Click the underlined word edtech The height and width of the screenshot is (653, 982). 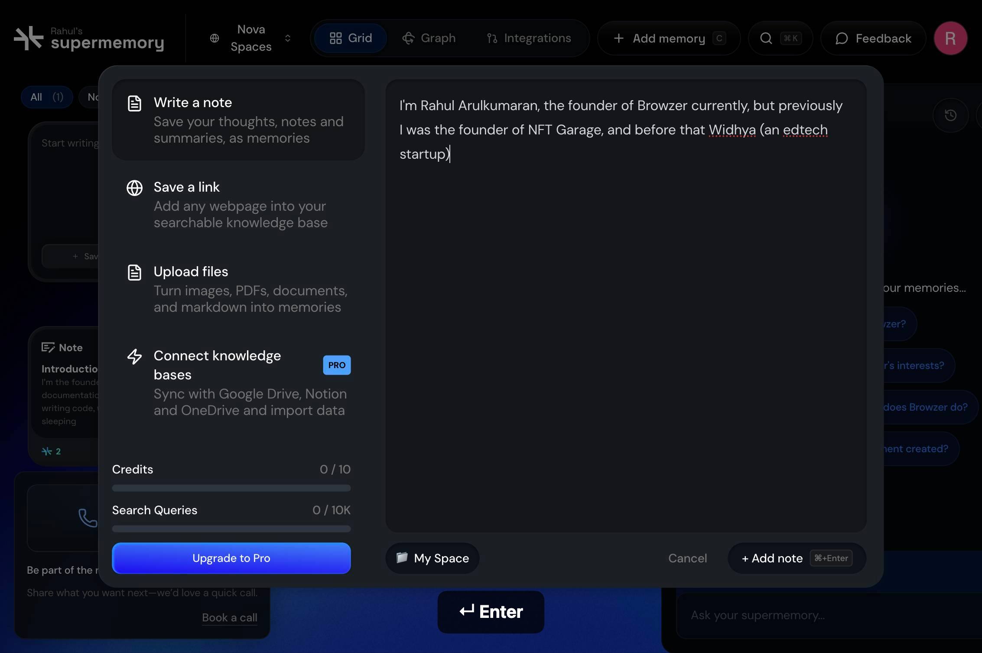click(x=805, y=130)
